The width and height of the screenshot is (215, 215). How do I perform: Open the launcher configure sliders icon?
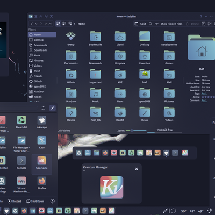pyautogui.click(x=44, y=108)
